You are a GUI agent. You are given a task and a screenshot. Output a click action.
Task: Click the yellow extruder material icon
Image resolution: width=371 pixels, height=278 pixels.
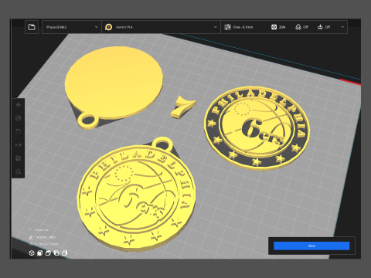(x=109, y=27)
